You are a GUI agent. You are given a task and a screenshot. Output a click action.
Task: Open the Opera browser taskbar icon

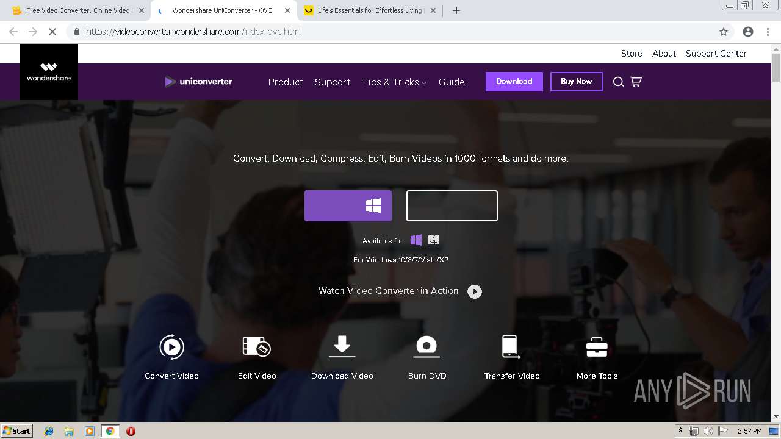[x=131, y=431]
